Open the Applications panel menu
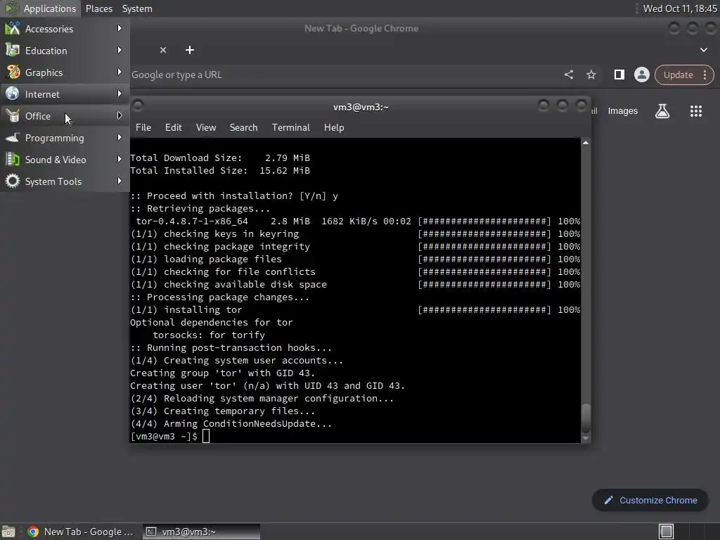The height and width of the screenshot is (540, 720). pyautogui.click(x=41, y=8)
